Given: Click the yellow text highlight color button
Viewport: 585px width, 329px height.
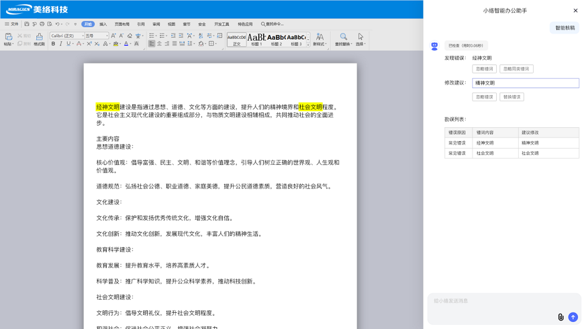Looking at the screenshot, I should [115, 44].
